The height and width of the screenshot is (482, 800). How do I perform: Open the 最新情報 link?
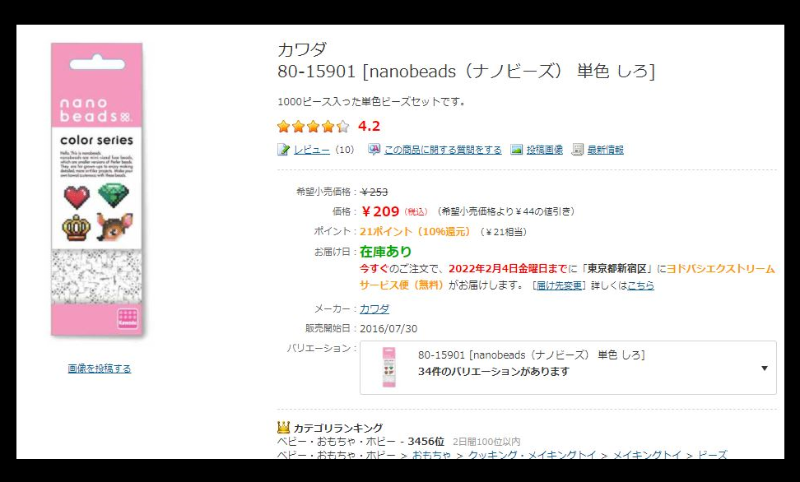605,150
